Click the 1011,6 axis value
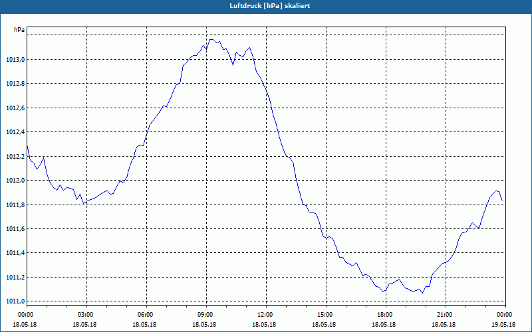 click(x=15, y=229)
